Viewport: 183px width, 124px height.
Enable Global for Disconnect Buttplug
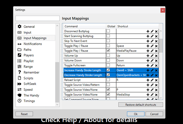point(108,31)
